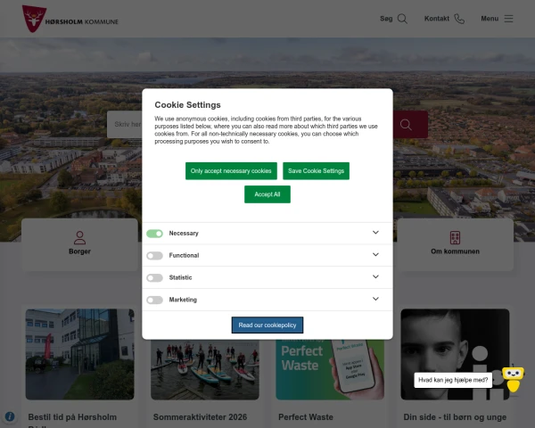Click the Skriv her search input field
Image resolution: width=535 pixels, height=428 pixels.
point(125,125)
